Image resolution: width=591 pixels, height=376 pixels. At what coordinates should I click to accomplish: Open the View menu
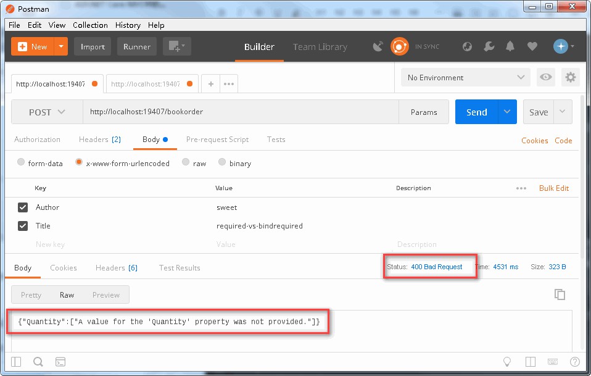[x=57, y=25]
